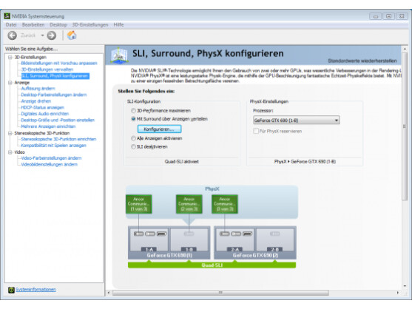
Task: Open the Systeminformationen link
Action: coord(36,290)
